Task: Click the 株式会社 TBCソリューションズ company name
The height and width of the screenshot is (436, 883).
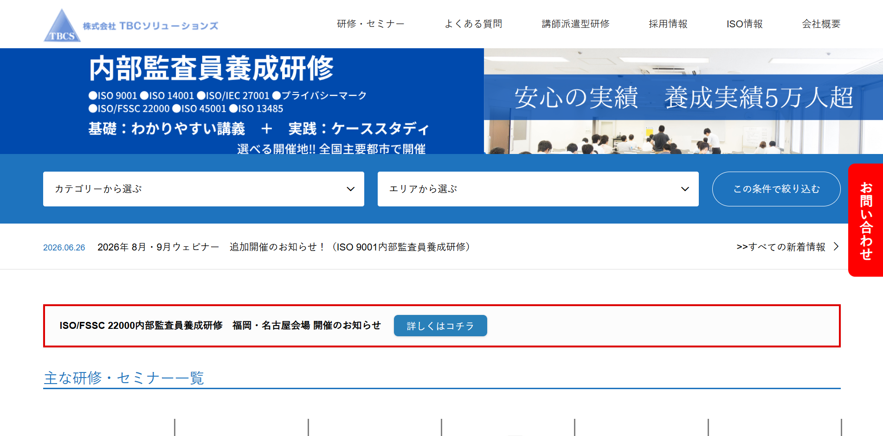Action: pos(150,26)
